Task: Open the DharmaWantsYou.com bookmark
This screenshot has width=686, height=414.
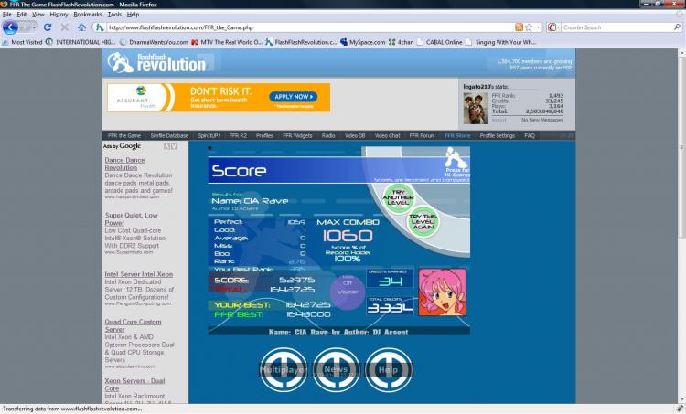Action: 154,42
